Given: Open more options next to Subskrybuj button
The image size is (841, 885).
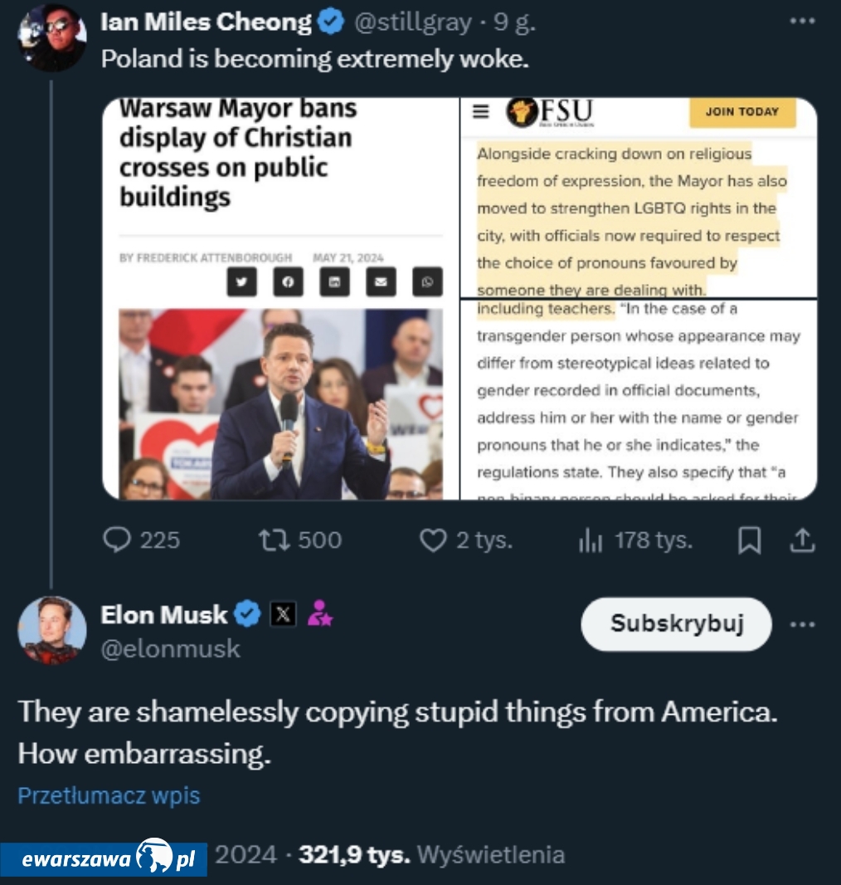Looking at the screenshot, I should coord(802,624).
